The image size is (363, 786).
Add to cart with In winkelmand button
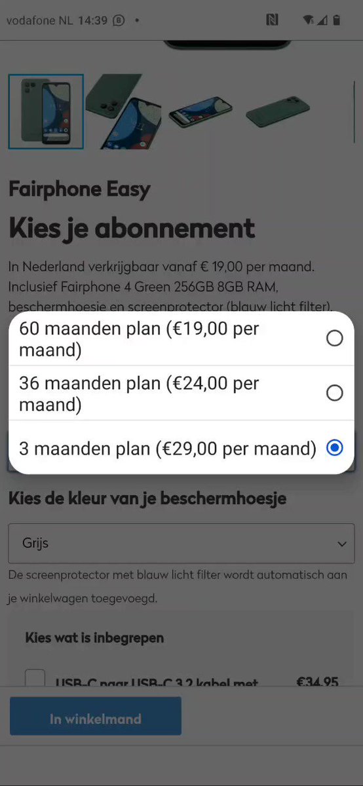point(96,719)
